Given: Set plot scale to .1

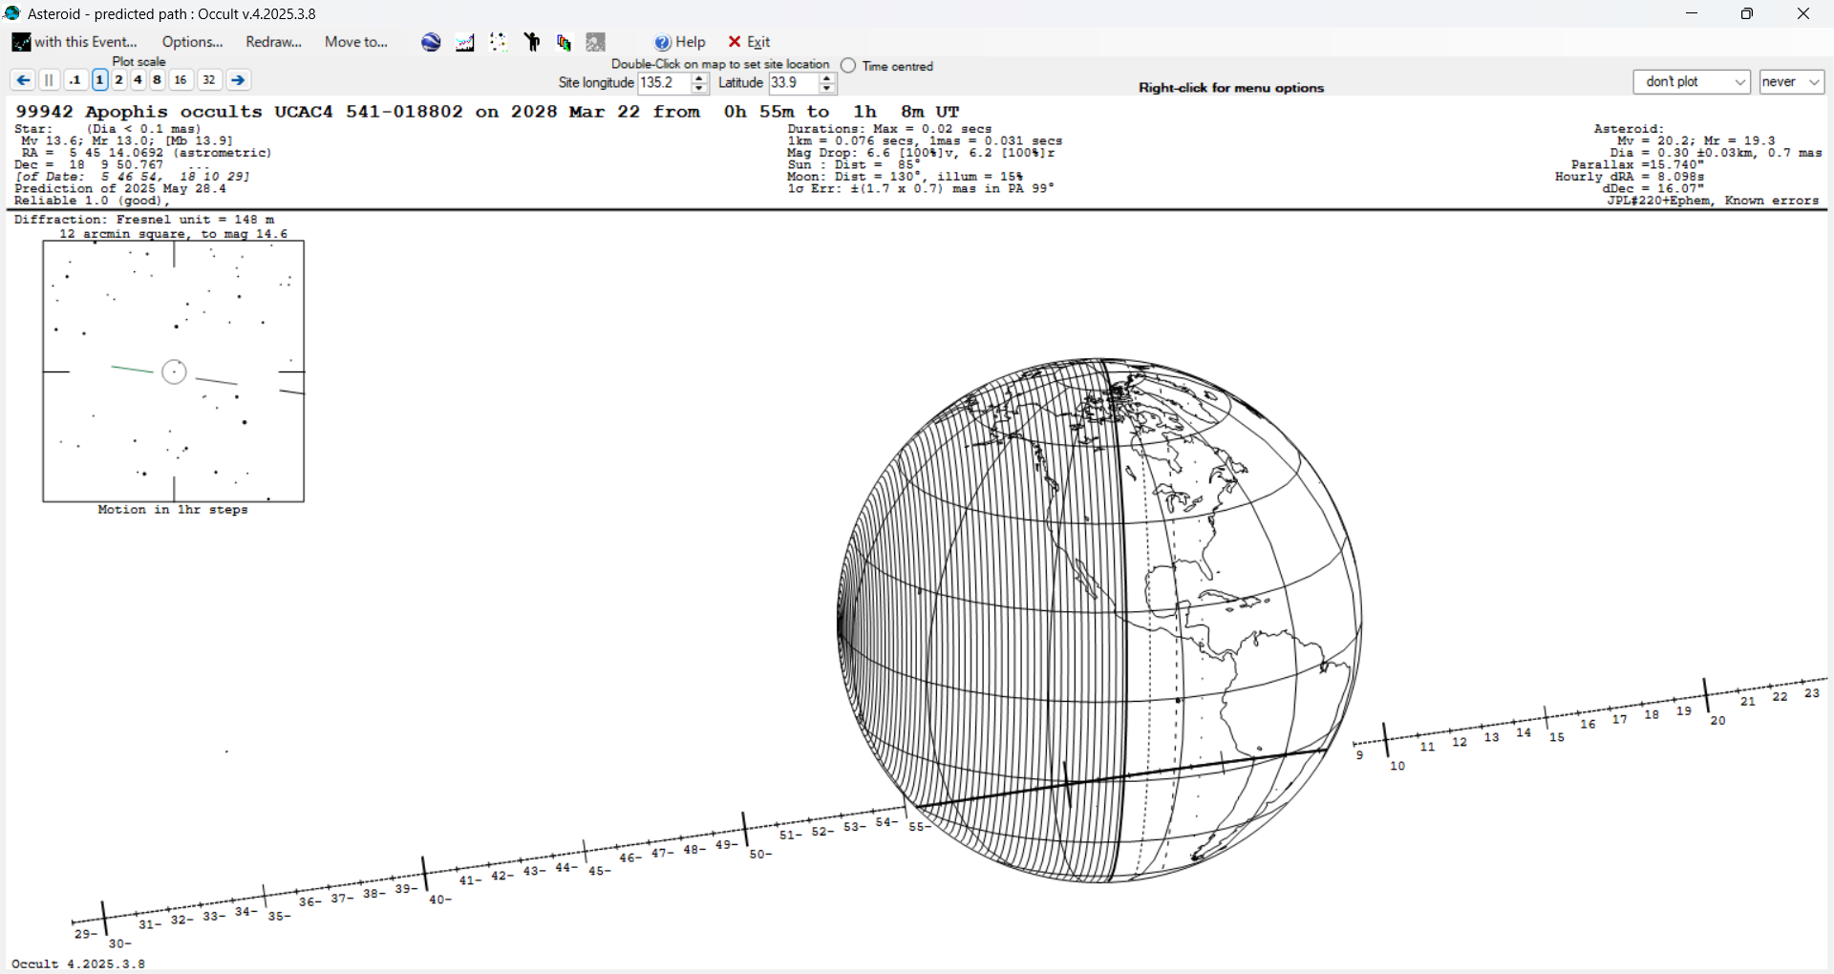Looking at the screenshot, I should 75,80.
